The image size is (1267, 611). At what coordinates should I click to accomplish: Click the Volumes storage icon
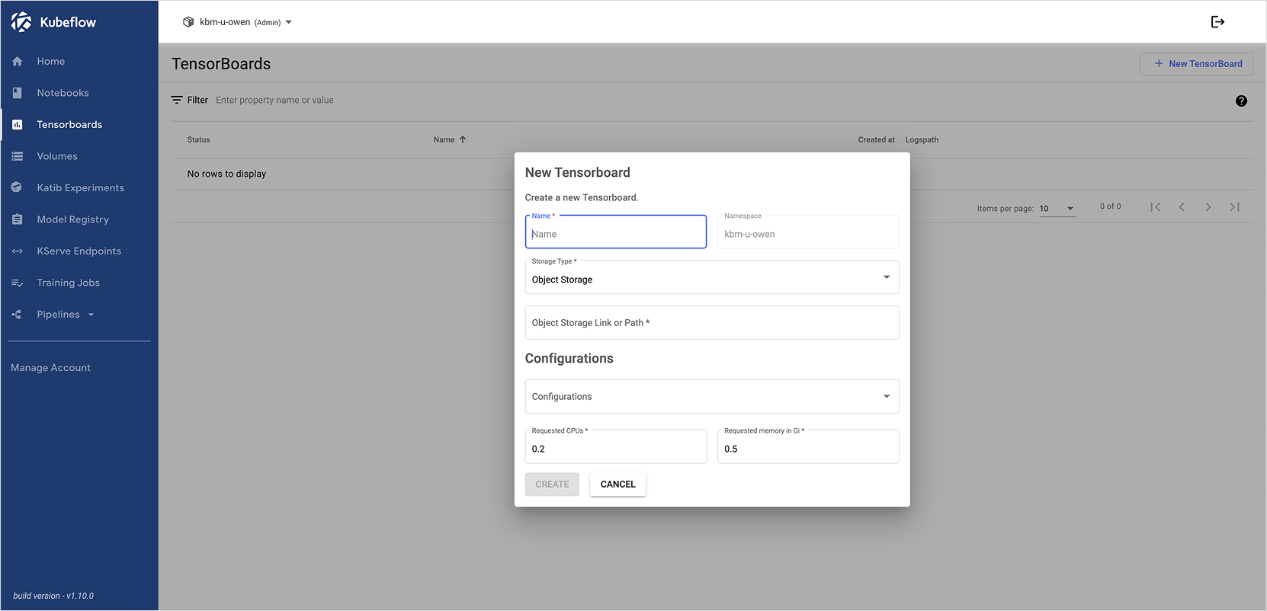point(18,156)
